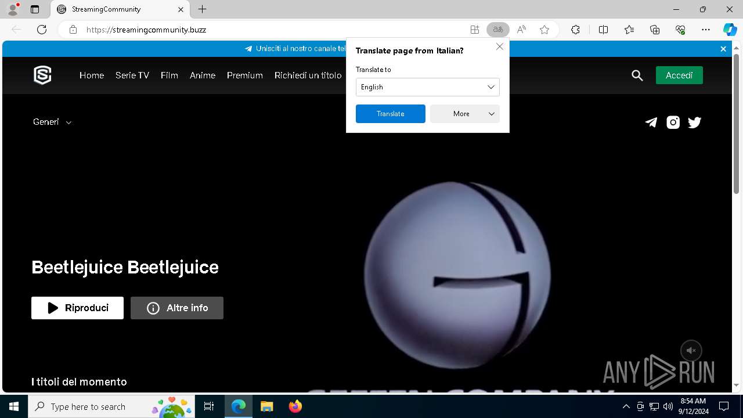Open Microsoft Edge taskbar icon

click(x=239, y=406)
